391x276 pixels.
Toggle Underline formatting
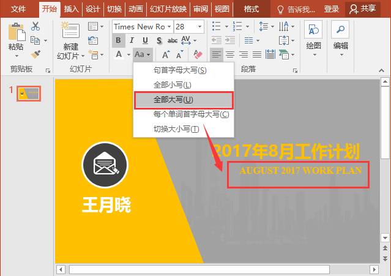tap(145, 40)
